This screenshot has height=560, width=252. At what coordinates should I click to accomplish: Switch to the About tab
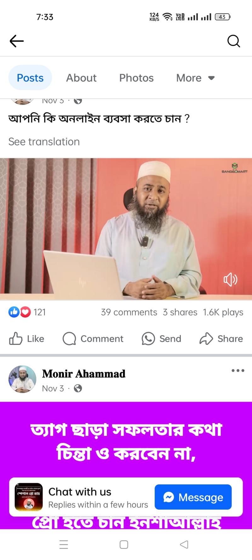point(81,78)
